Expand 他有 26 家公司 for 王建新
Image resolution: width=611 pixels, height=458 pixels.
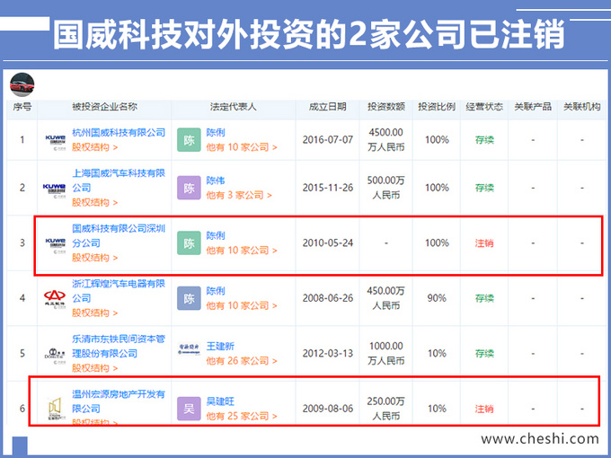click(x=242, y=361)
